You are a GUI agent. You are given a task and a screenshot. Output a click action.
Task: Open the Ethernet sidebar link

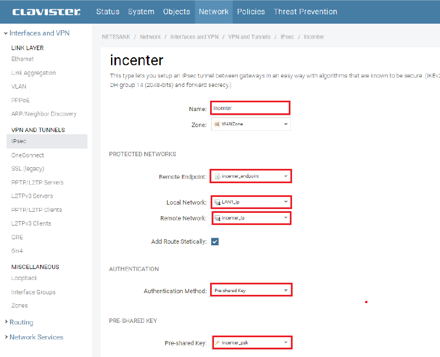click(x=23, y=59)
